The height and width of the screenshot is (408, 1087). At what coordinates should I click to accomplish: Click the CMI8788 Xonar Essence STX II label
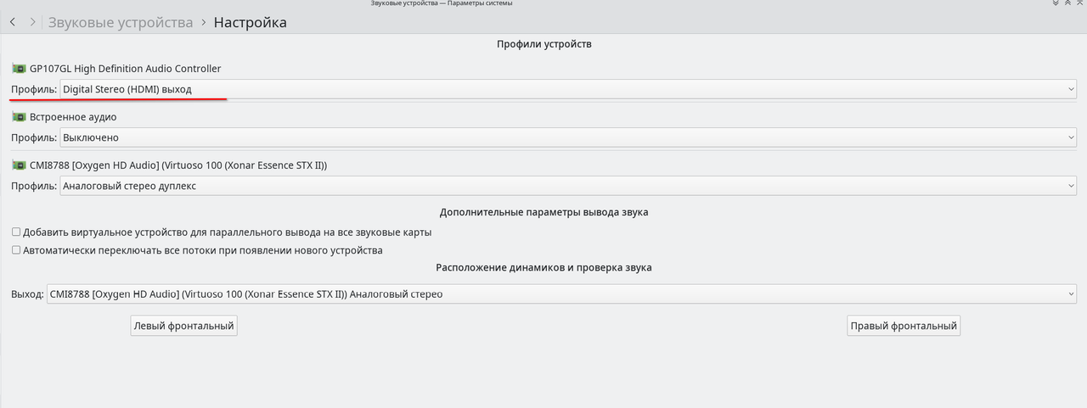178,165
